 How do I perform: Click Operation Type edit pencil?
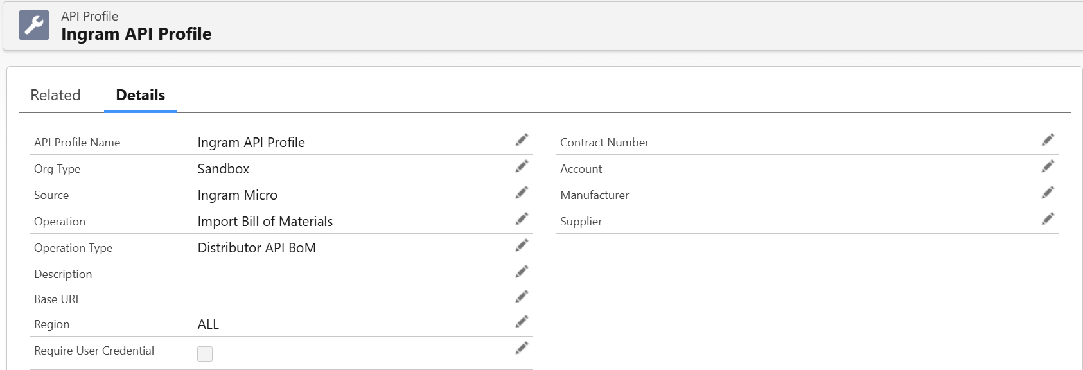pos(522,245)
